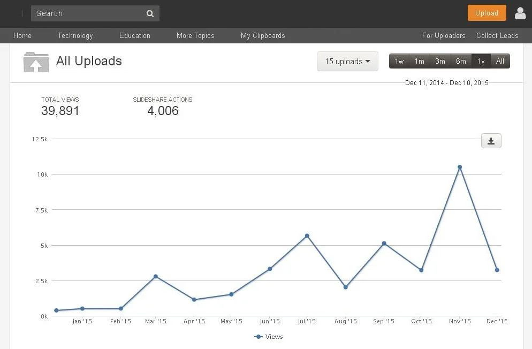Click the date range Dec 11, 2014 - Dec 10, 2015
The height and width of the screenshot is (349, 532).
(447, 83)
